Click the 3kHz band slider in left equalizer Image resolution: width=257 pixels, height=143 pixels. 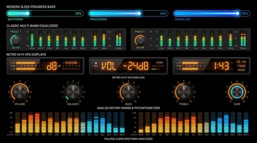(74, 39)
